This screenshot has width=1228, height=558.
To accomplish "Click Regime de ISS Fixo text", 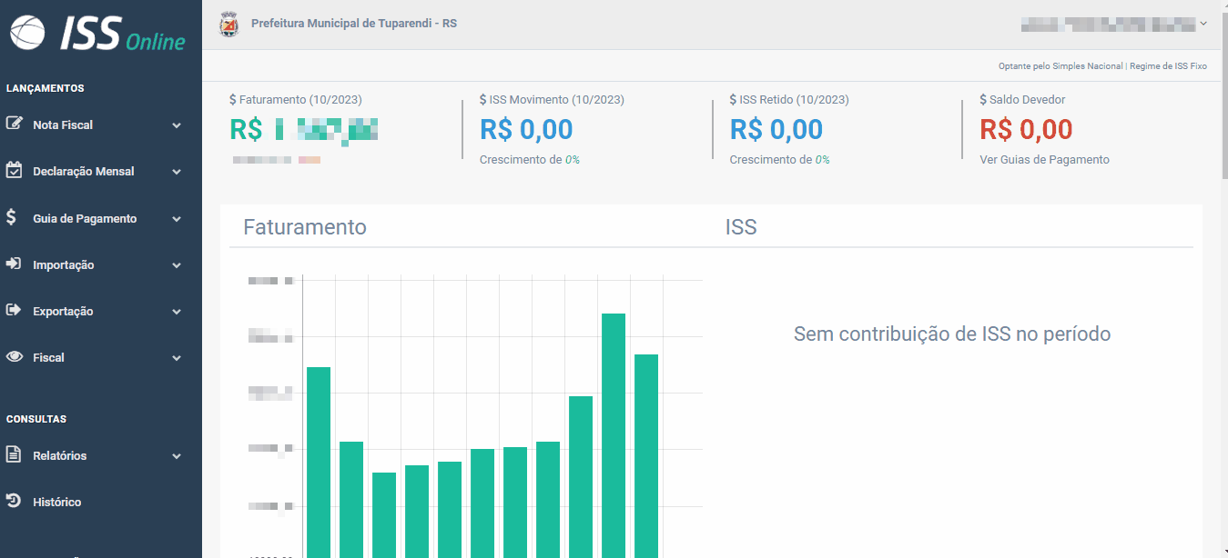I will [x=1169, y=66].
